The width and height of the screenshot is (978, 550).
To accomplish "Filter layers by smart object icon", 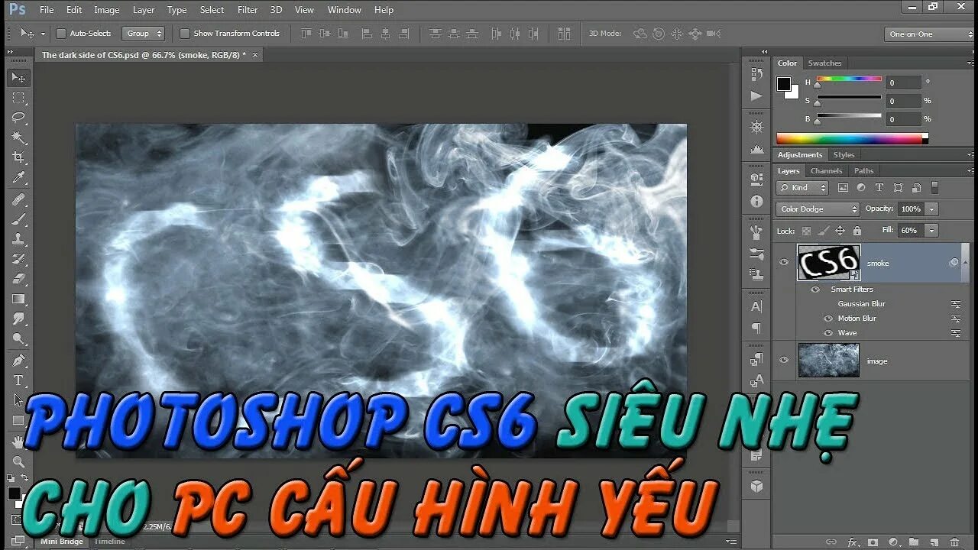I will pos(916,187).
